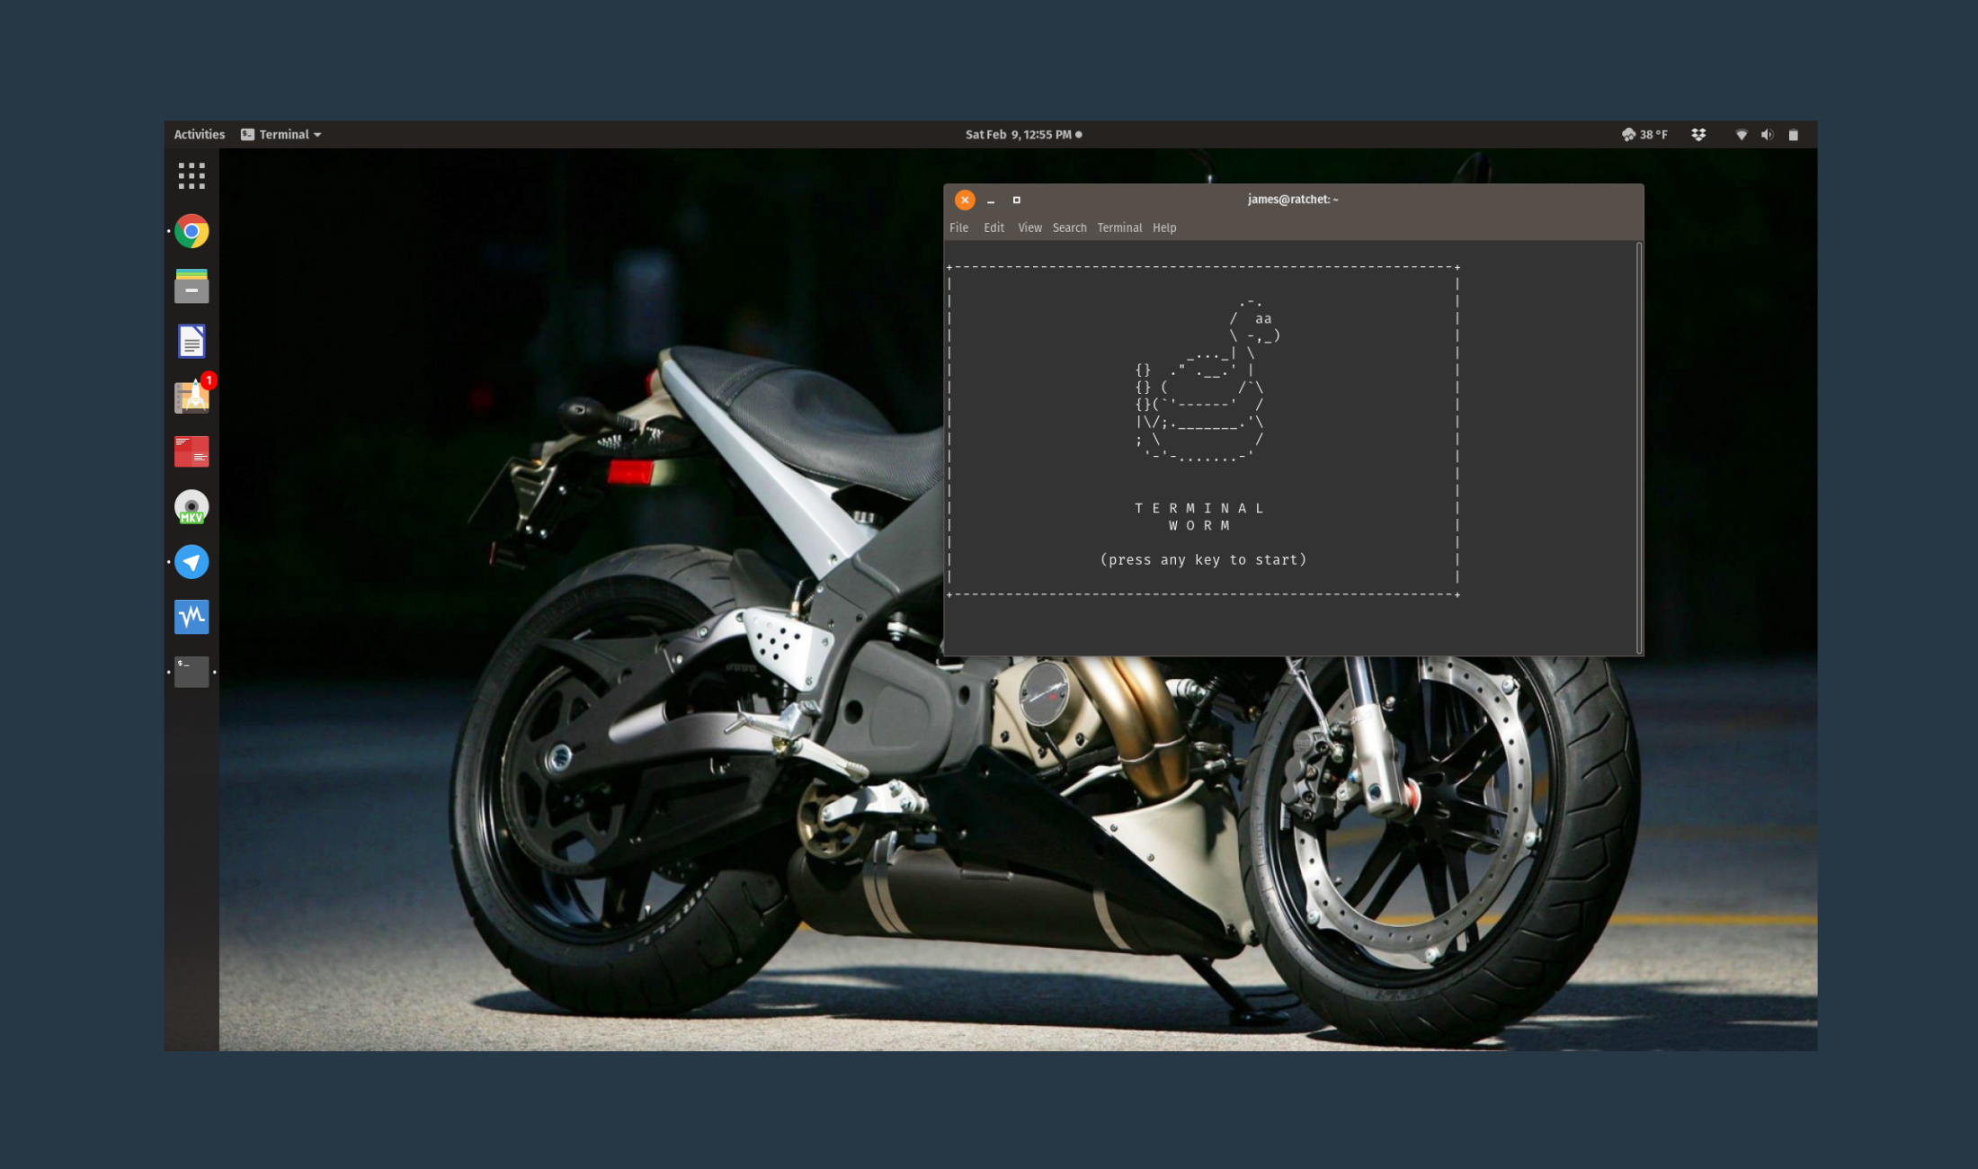Minimize the james@ratchet terminal window
Screen dimensions: 1978x1169
pos(991,201)
